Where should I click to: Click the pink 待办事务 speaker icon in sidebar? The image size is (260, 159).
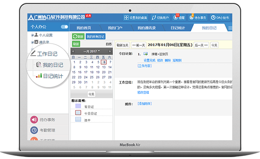coord(34,120)
